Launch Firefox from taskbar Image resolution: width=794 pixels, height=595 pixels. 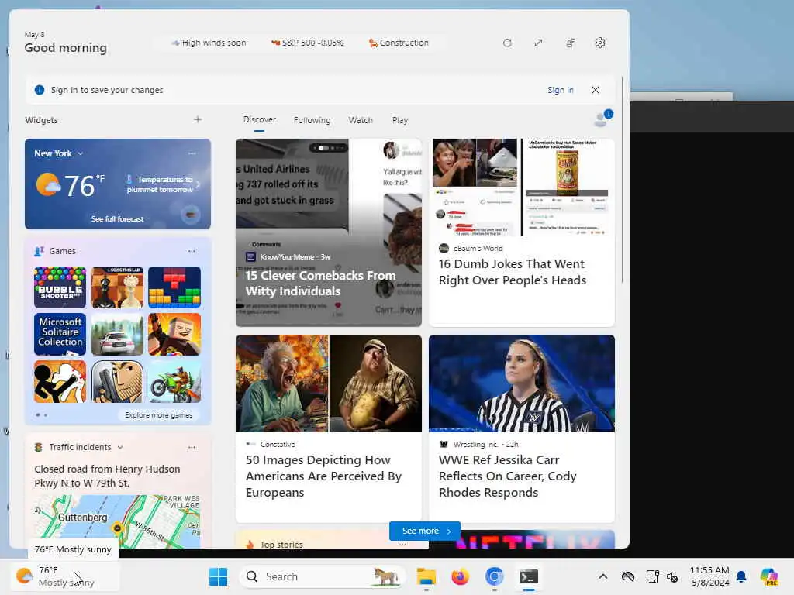point(460,576)
